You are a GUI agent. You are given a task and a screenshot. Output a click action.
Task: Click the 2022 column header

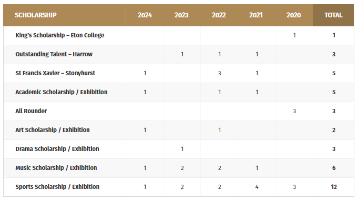coord(219,15)
